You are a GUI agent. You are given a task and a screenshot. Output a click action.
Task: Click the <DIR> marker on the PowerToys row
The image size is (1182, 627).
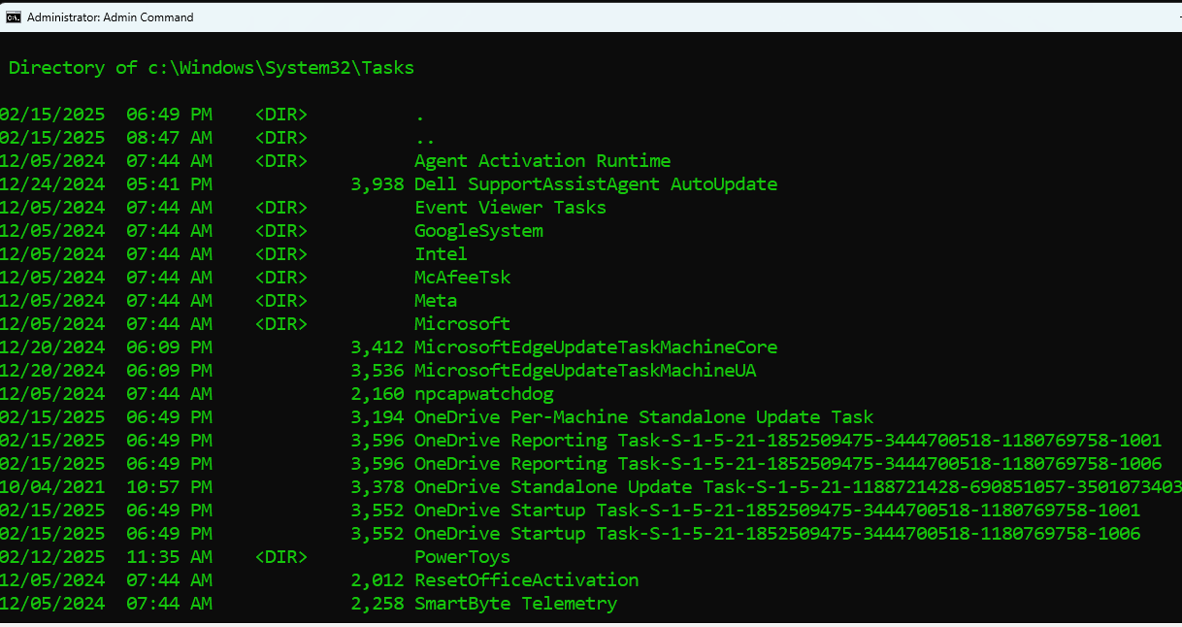tap(281, 557)
